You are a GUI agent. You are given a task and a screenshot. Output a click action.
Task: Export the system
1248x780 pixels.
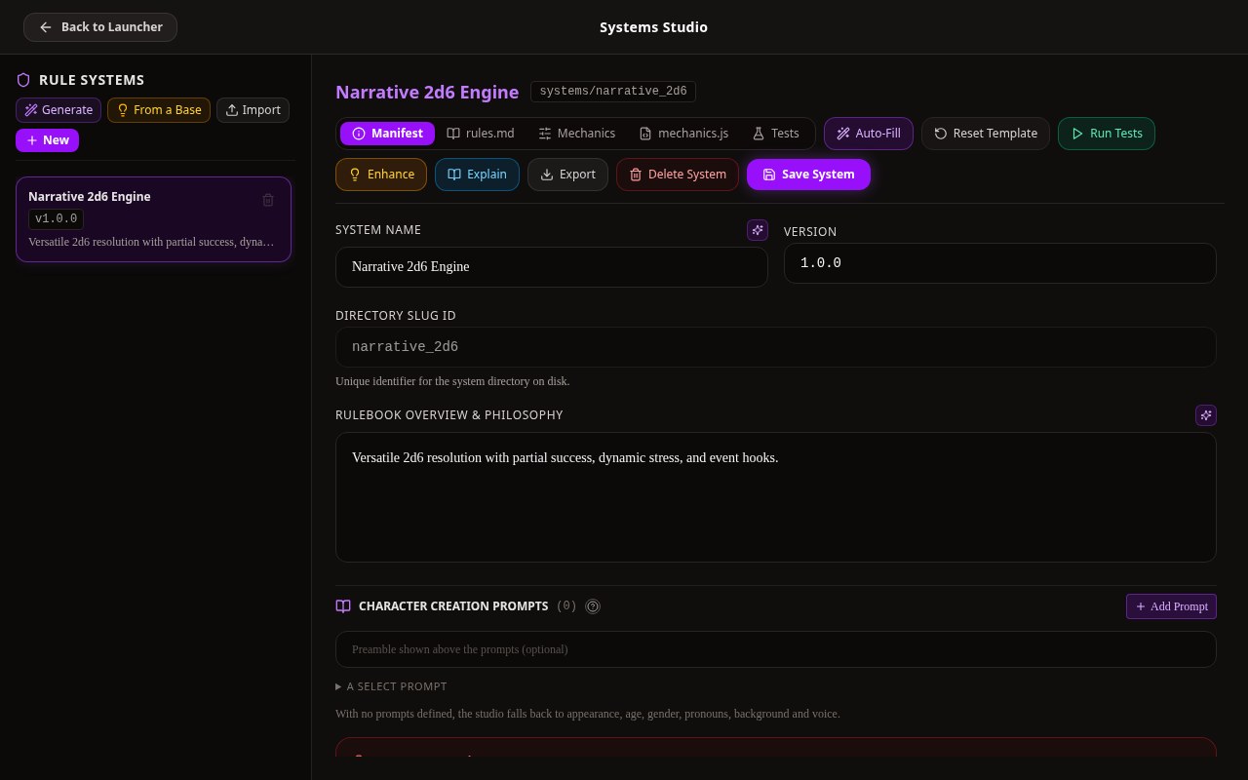567,175
